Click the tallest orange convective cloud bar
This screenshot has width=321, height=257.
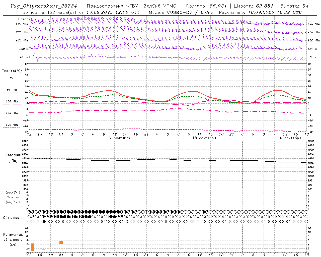click(x=33, y=247)
